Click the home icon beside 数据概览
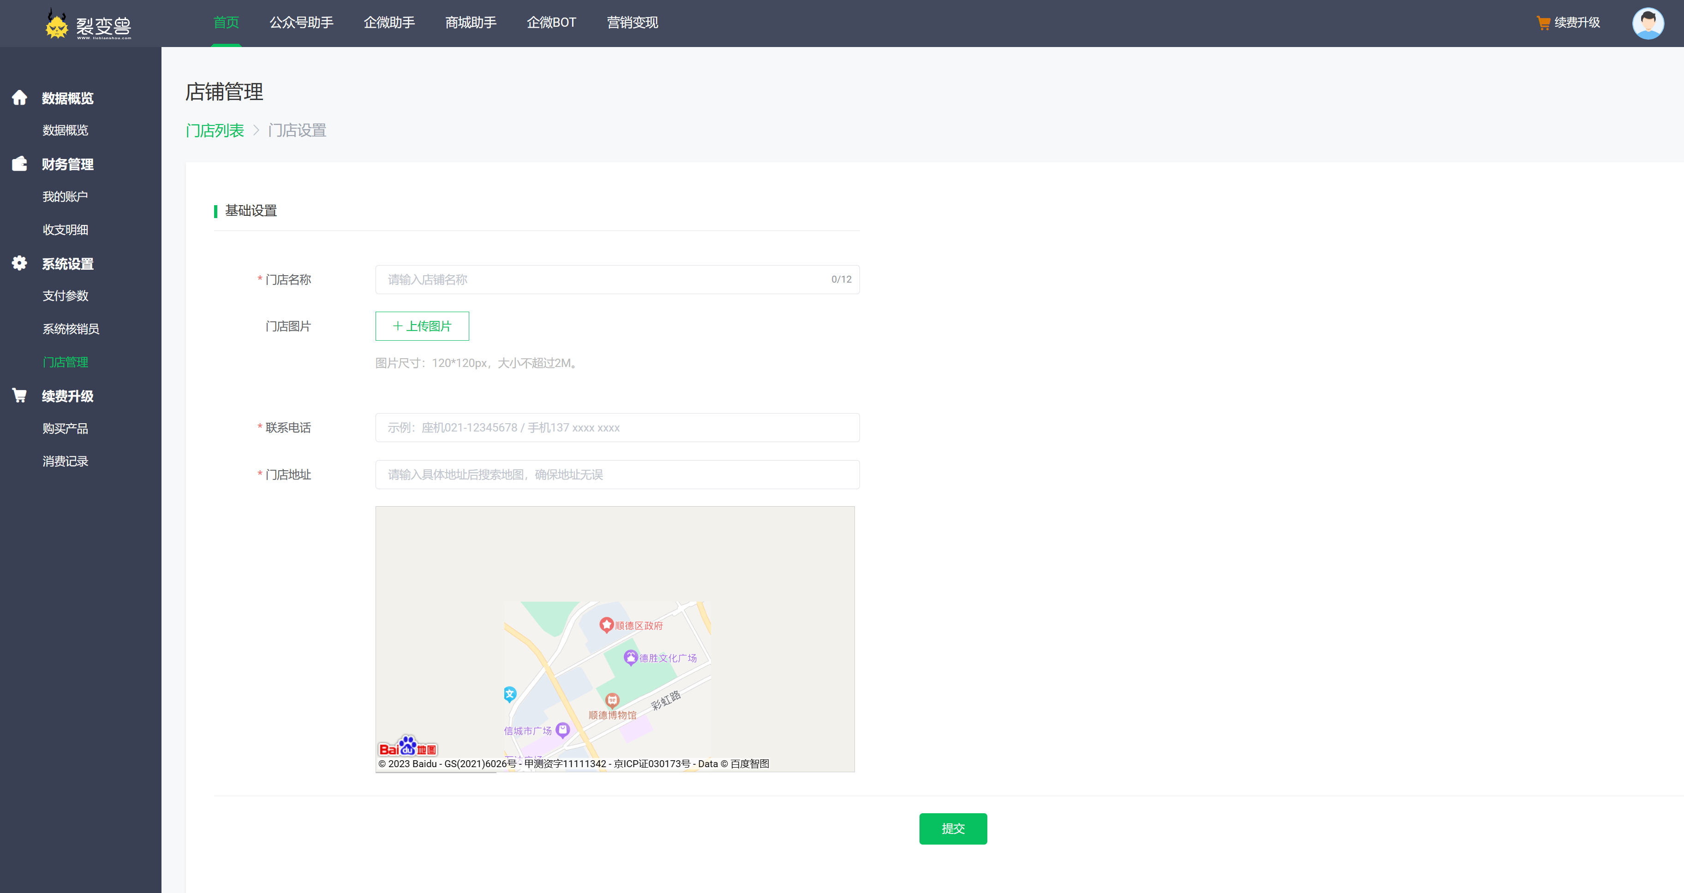 [x=20, y=98]
